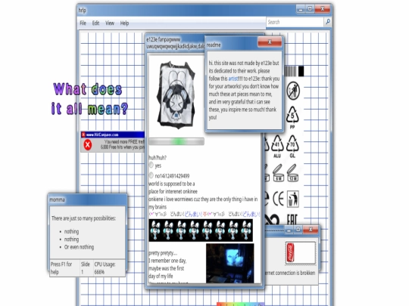Click the EAC mark icon
This screenshot has width=409, height=306.
click(292, 219)
